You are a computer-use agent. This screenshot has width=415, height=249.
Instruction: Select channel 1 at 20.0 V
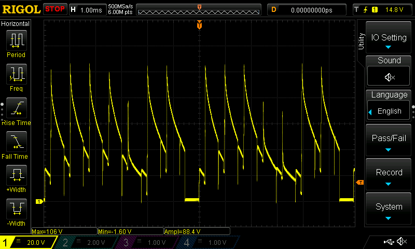pos(28,242)
